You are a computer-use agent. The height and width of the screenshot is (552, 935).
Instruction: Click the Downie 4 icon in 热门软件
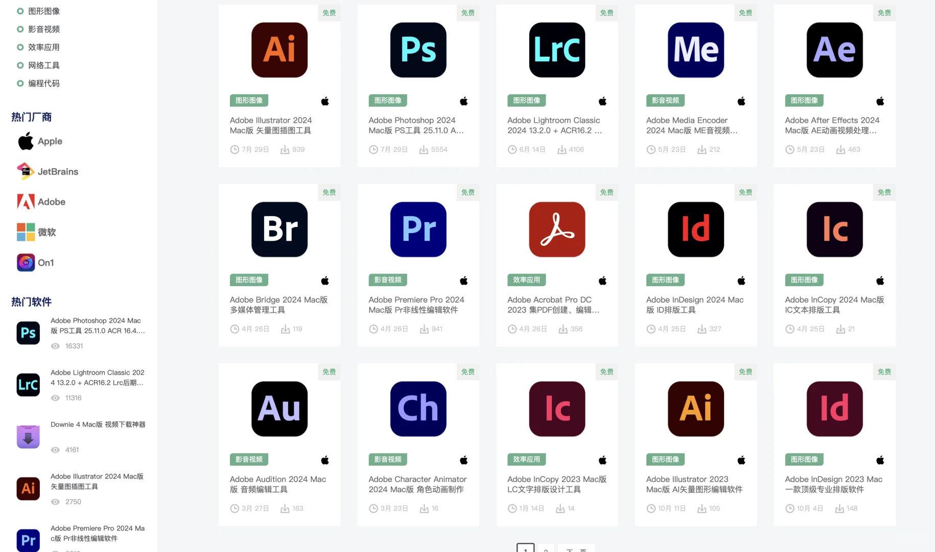click(x=28, y=436)
